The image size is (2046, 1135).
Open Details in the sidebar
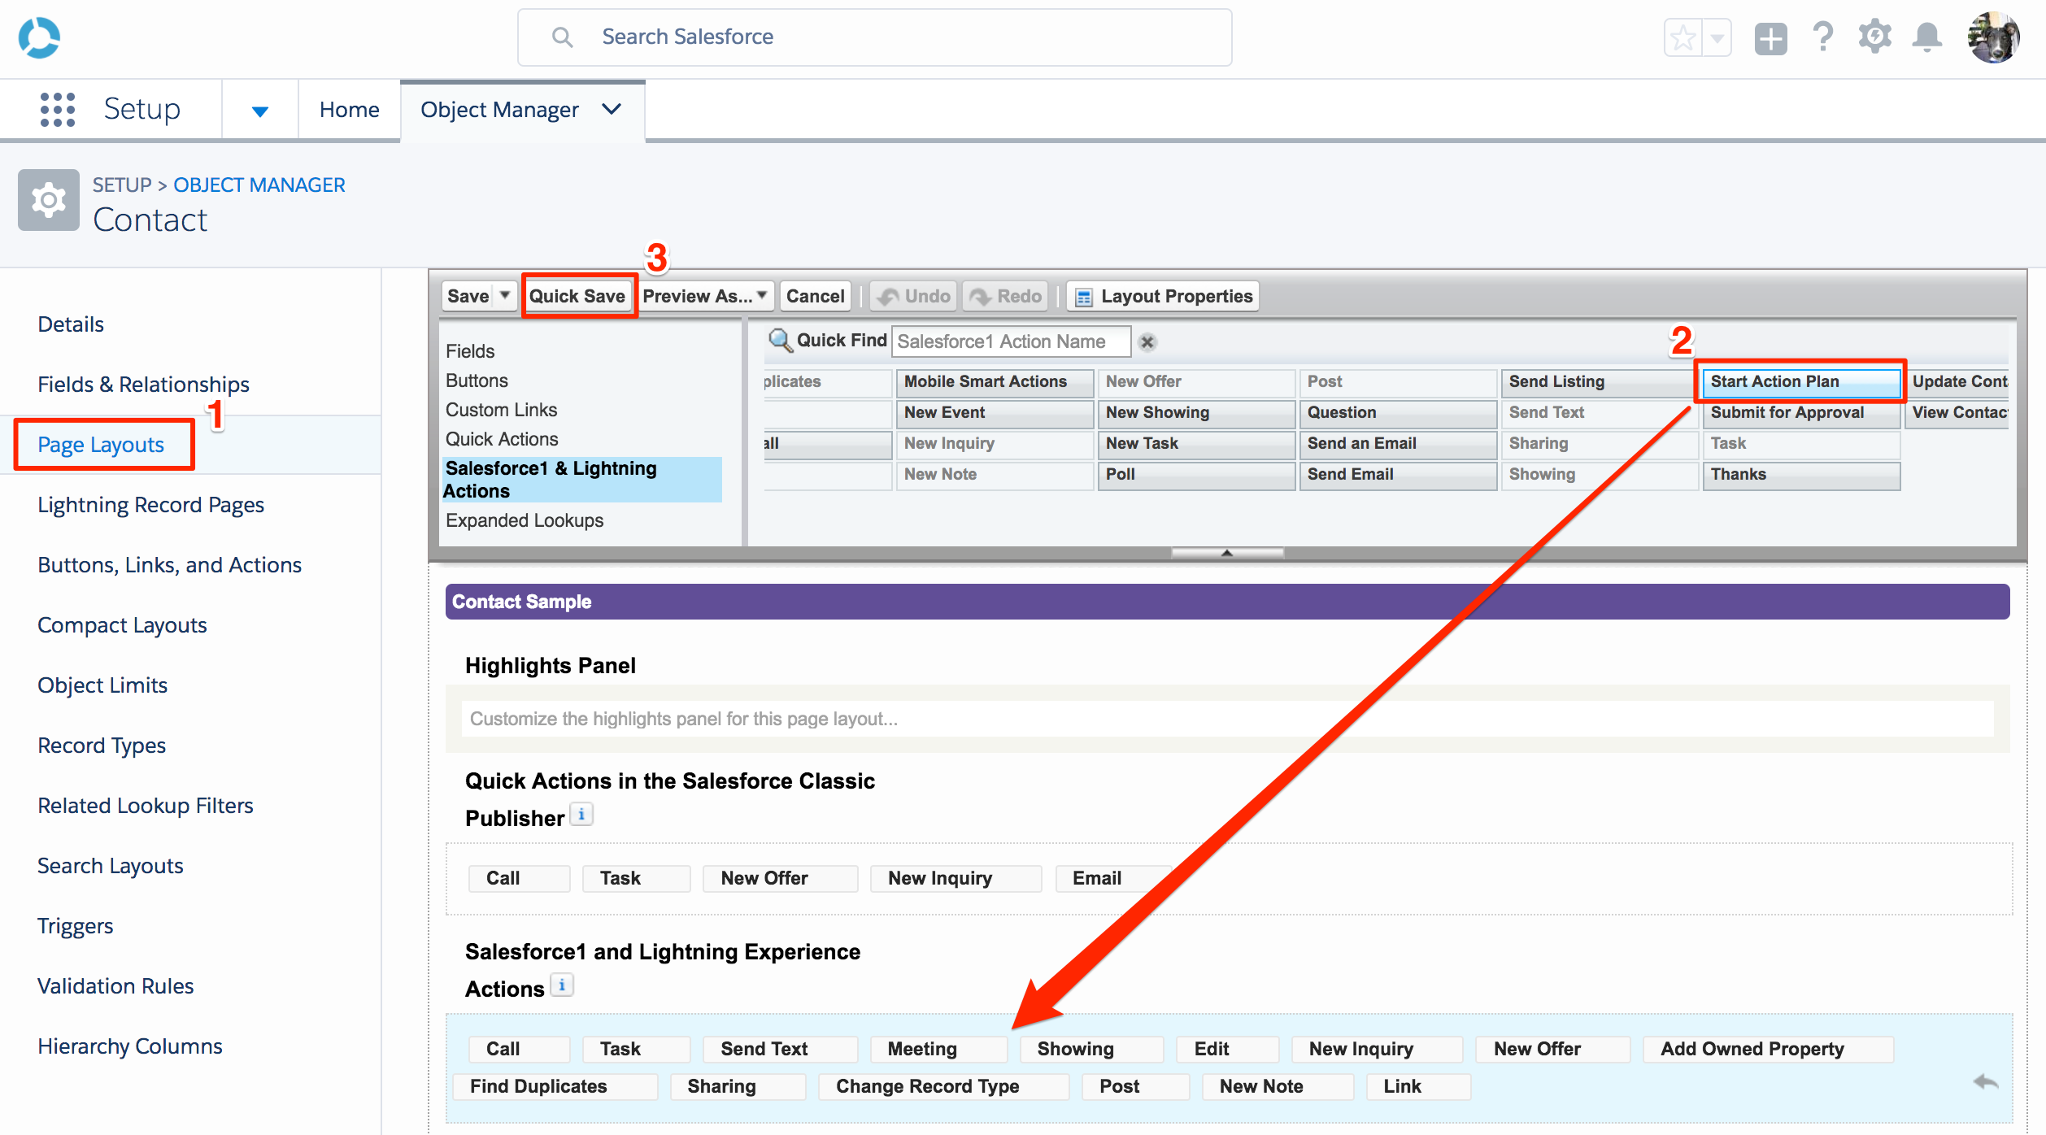coord(71,324)
